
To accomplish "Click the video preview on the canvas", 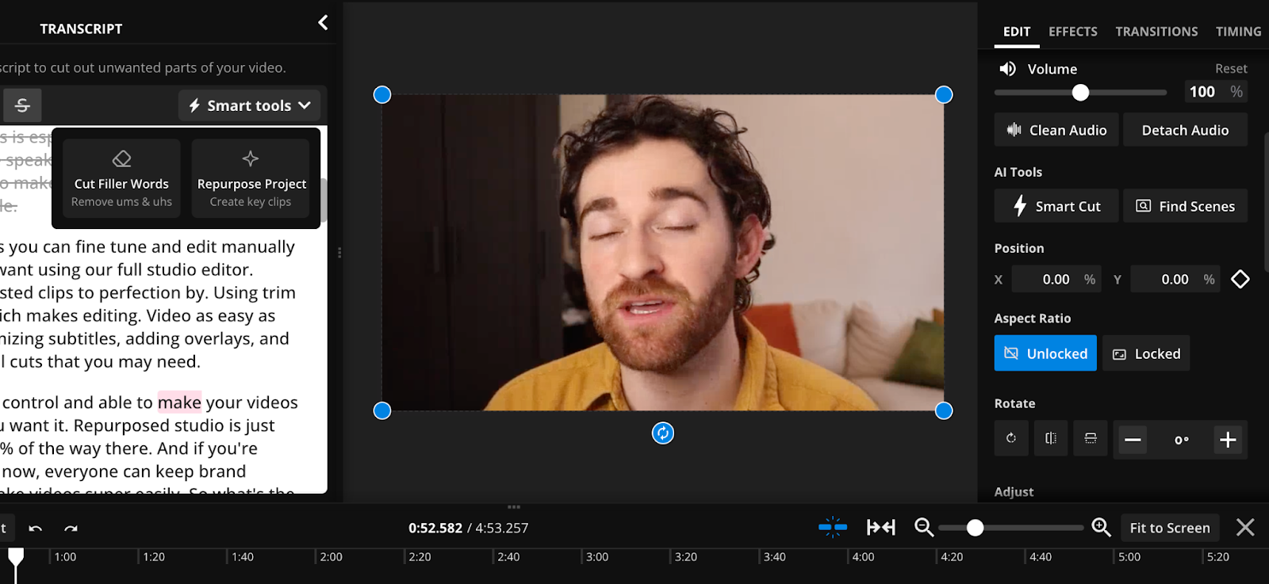I will click(x=663, y=253).
